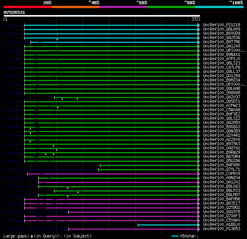Select label UniRef100_Q42850

(x=222, y=123)
